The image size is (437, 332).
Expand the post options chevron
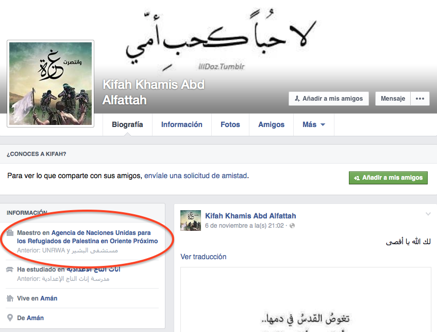[428, 214]
